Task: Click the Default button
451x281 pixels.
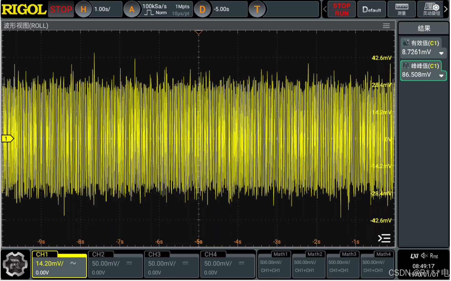Action: tap(371, 9)
